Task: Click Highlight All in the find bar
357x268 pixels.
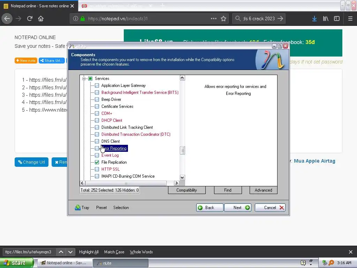Action: pos(89,252)
